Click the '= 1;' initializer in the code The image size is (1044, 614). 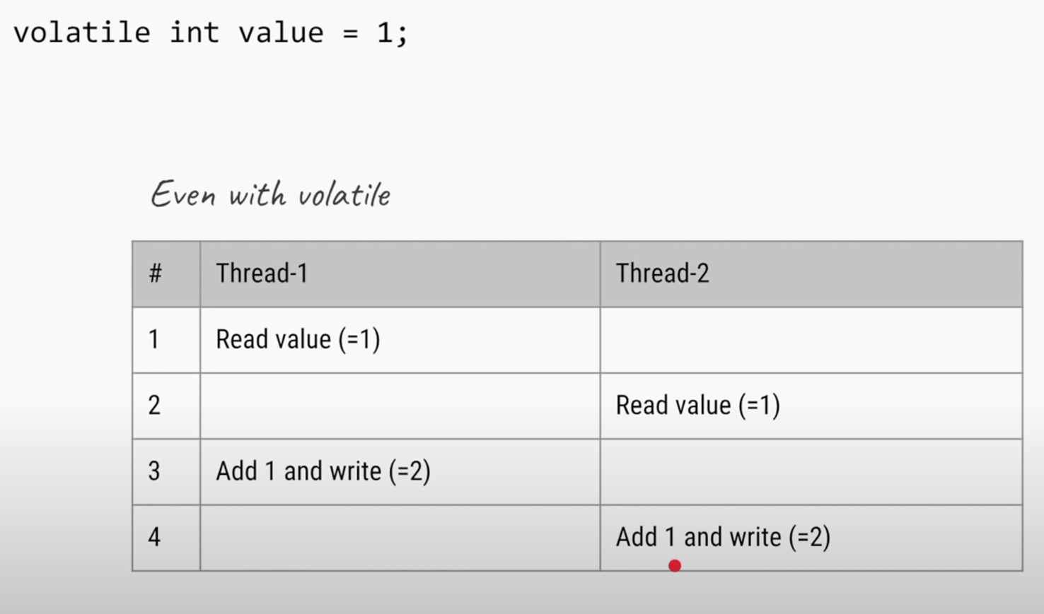(x=376, y=33)
